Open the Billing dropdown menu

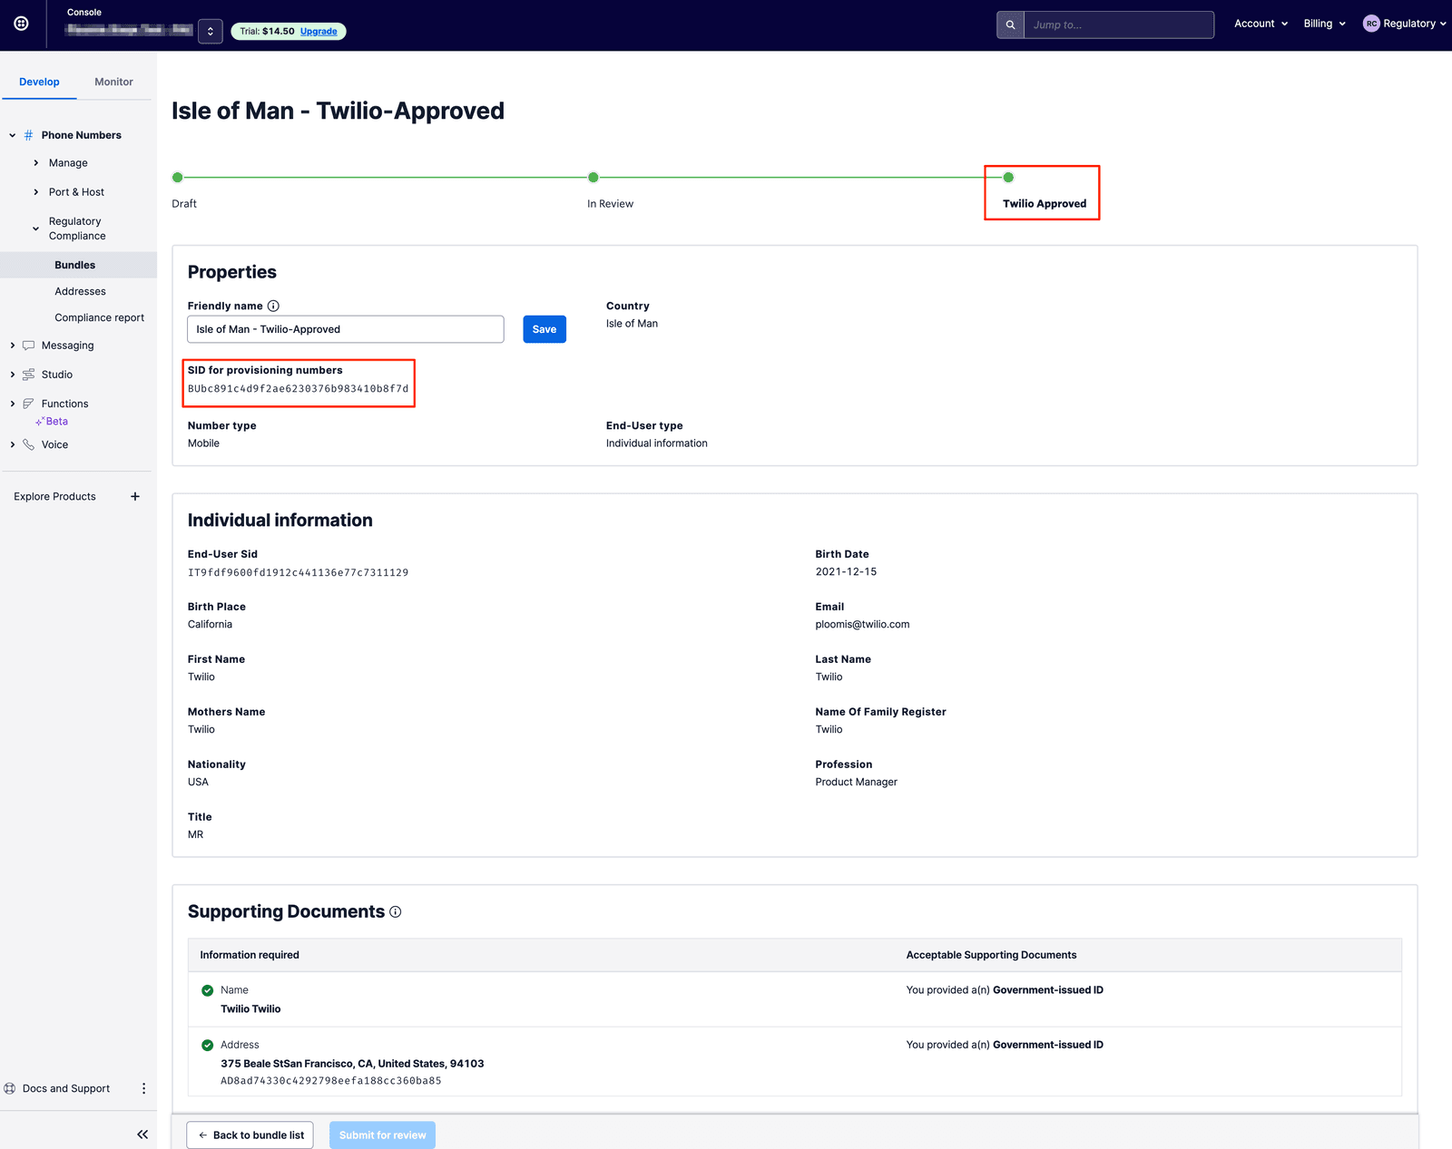pyautogui.click(x=1323, y=24)
